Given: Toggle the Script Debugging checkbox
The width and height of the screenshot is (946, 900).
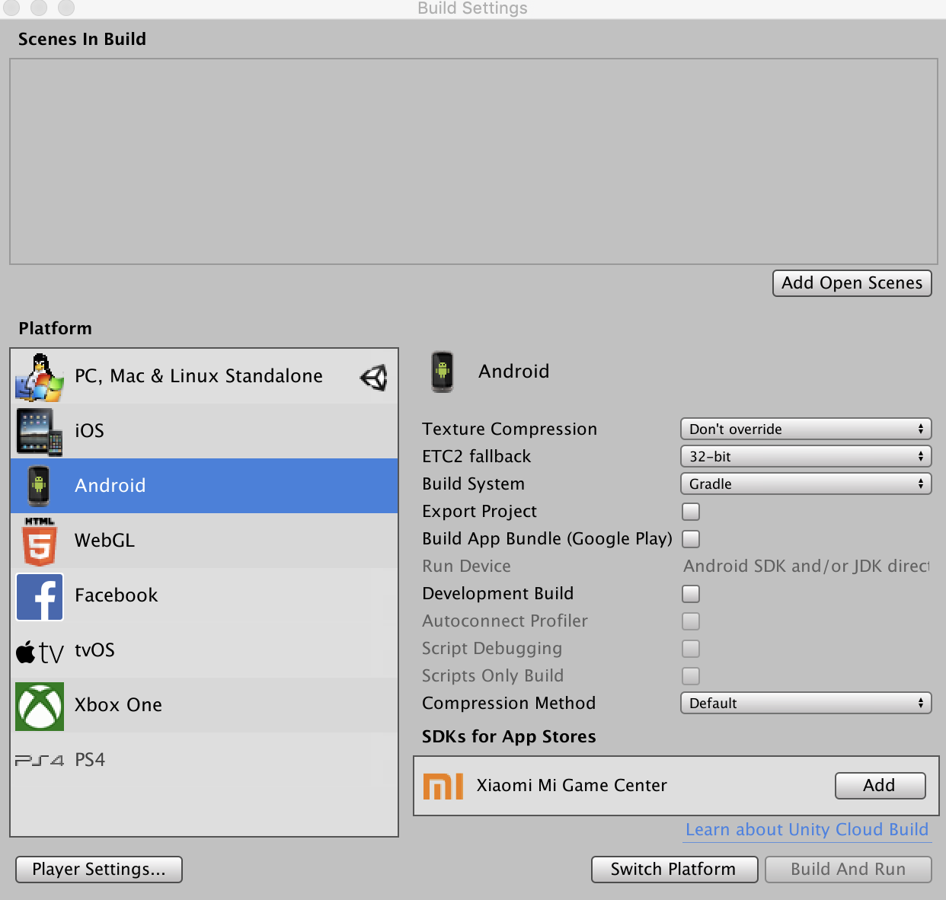Looking at the screenshot, I should pos(691,649).
